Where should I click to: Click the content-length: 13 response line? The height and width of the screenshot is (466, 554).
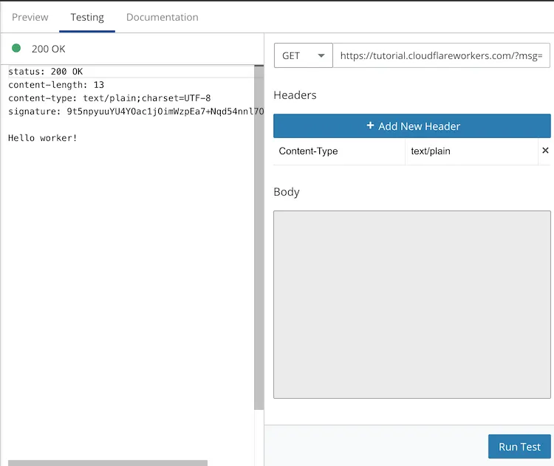coord(56,85)
